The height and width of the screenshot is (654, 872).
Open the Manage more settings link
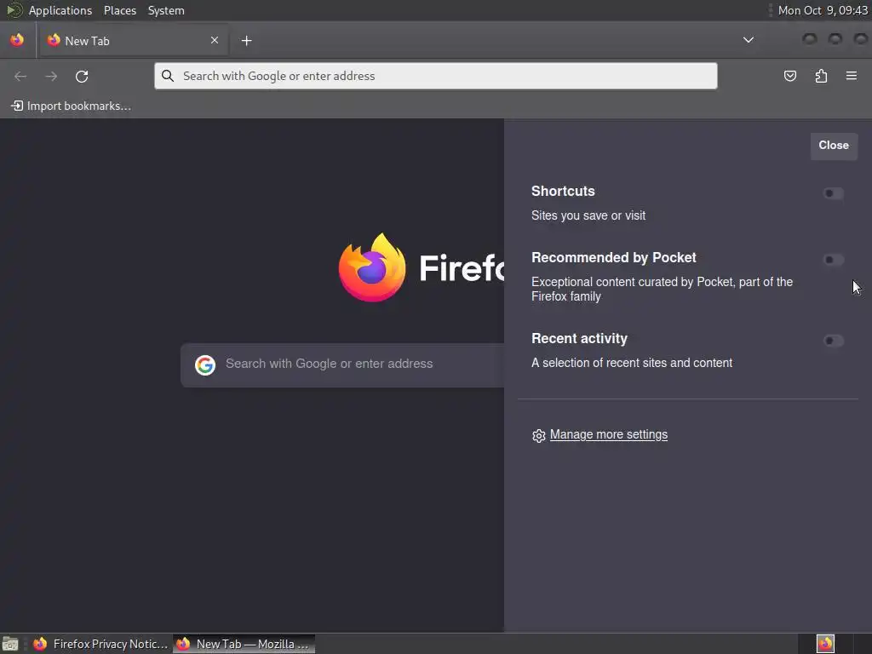(x=608, y=435)
